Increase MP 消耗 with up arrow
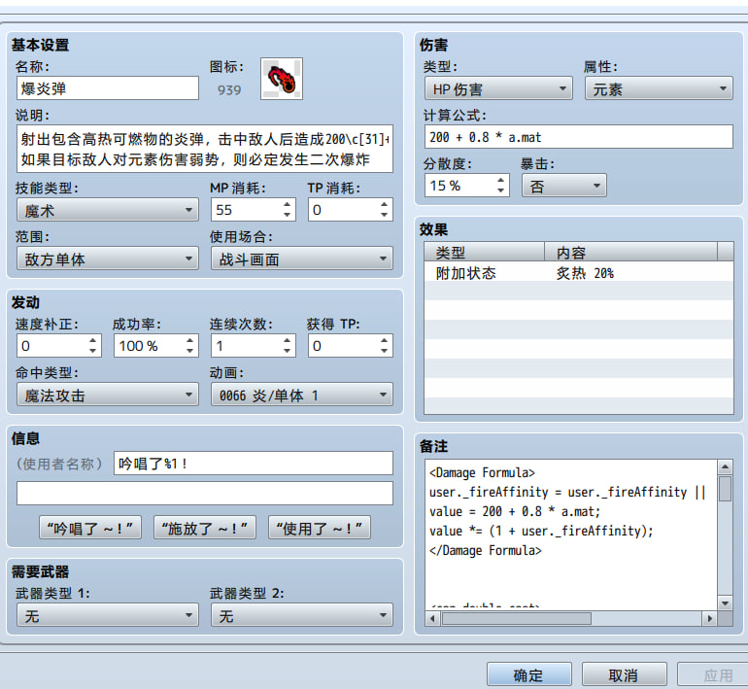Image resolution: width=748 pixels, height=689 pixels. (288, 204)
